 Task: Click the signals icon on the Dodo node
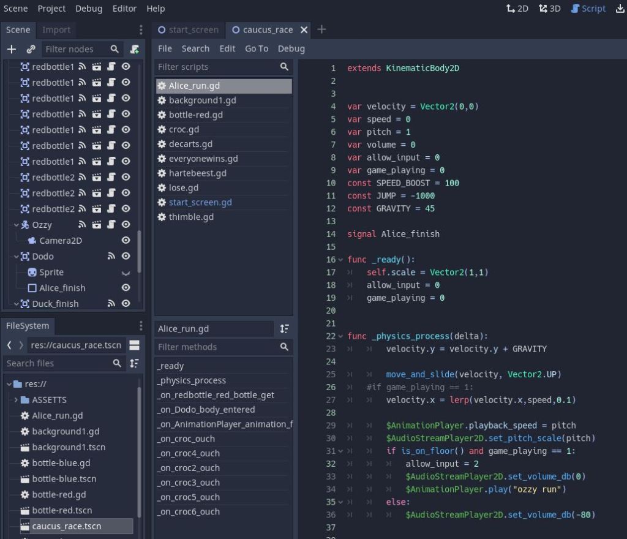tap(111, 257)
